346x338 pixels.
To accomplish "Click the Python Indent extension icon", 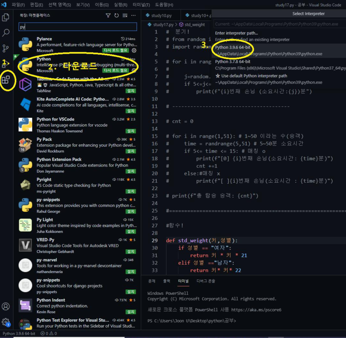I will coord(25,306).
